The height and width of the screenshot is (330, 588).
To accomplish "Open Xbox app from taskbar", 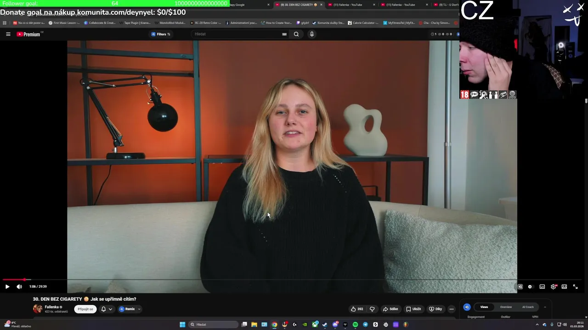I will 315,324.
